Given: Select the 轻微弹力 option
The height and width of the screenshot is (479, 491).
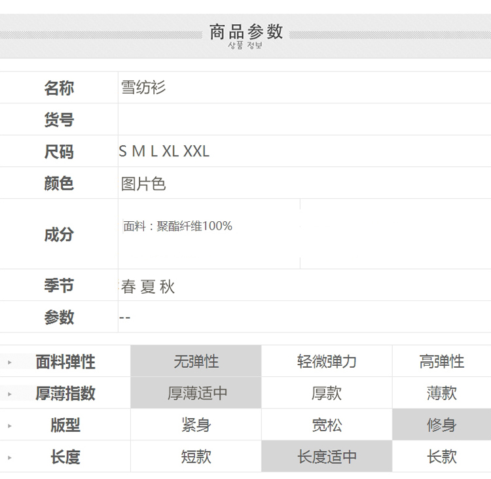Looking at the screenshot, I should [327, 361].
